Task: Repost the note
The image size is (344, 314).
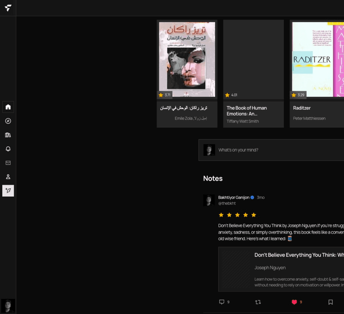Action: [x=258, y=302]
